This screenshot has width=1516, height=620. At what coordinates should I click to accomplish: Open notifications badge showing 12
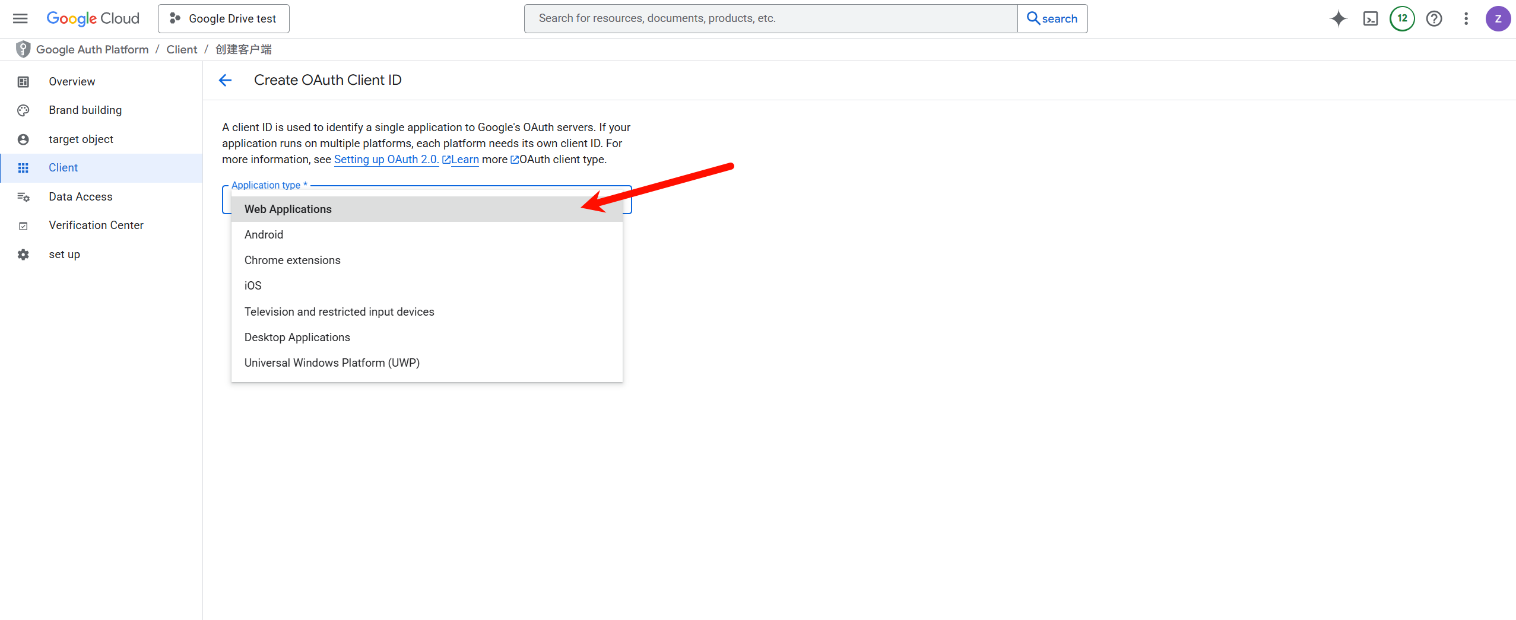coord(1402,18)
